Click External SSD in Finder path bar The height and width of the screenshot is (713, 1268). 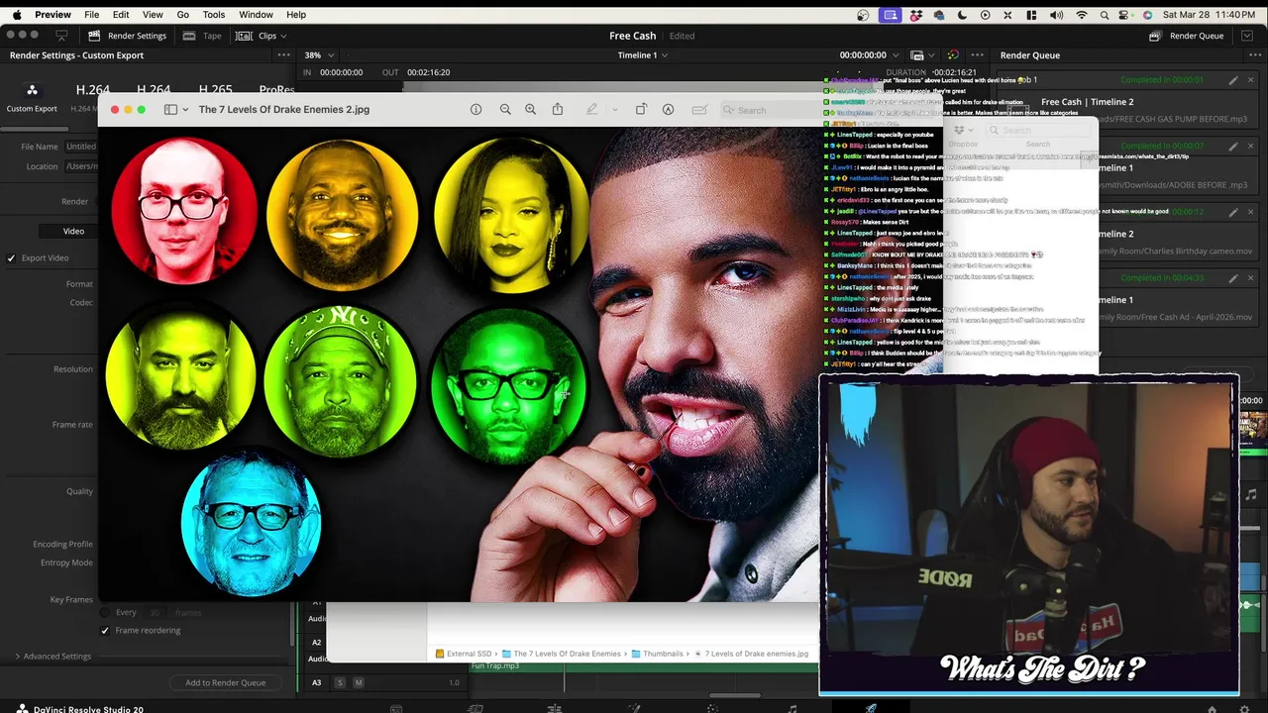(464, 654)
